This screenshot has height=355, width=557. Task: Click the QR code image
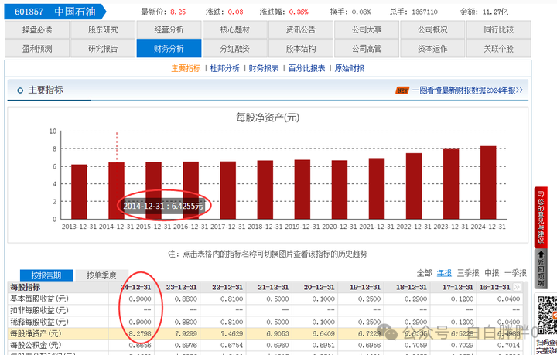tap(547, 316)
